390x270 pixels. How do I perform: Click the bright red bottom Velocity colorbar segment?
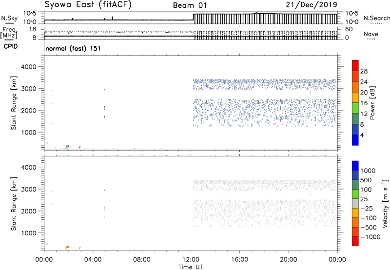click(355, 241)
